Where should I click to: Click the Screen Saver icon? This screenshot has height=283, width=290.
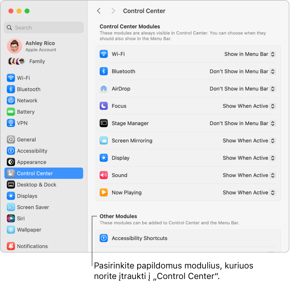click(11, 207)
